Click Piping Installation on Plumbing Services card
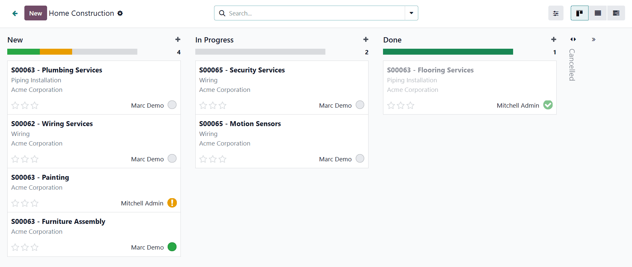The image size is (632, 267). pyautogui.click(x=36, y=80)
